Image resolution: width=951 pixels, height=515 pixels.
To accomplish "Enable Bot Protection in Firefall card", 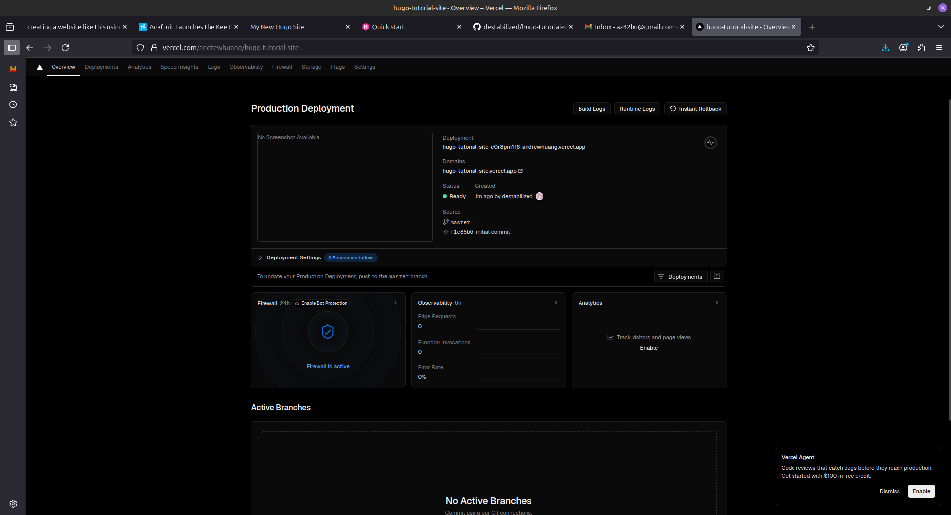I will 321,303.
